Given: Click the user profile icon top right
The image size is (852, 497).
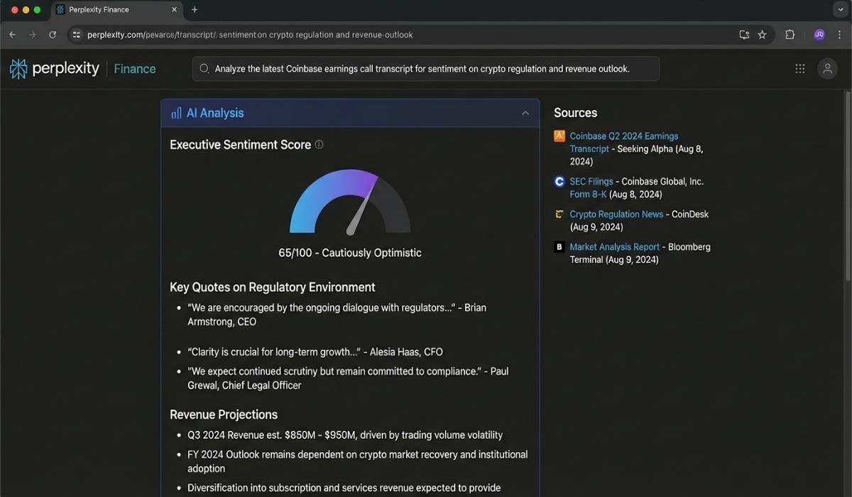Looking at the screenshot, I should click(x=827, y=68).
